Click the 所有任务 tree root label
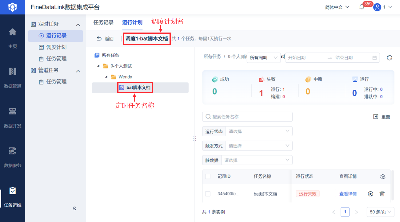Screen dimensions: 400x222 click(x=110, y=55)
